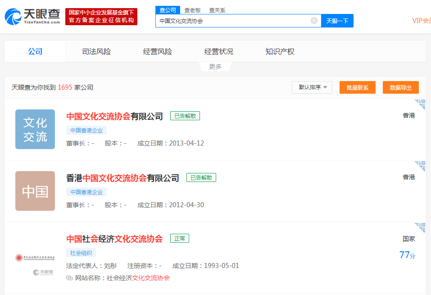The image size is (431, 295).
Task: Click 成立日期：1993-05-01 text
Action: point(206,266)
